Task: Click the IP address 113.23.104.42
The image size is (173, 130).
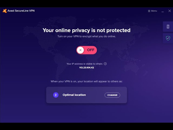Action: click(86, 67)
